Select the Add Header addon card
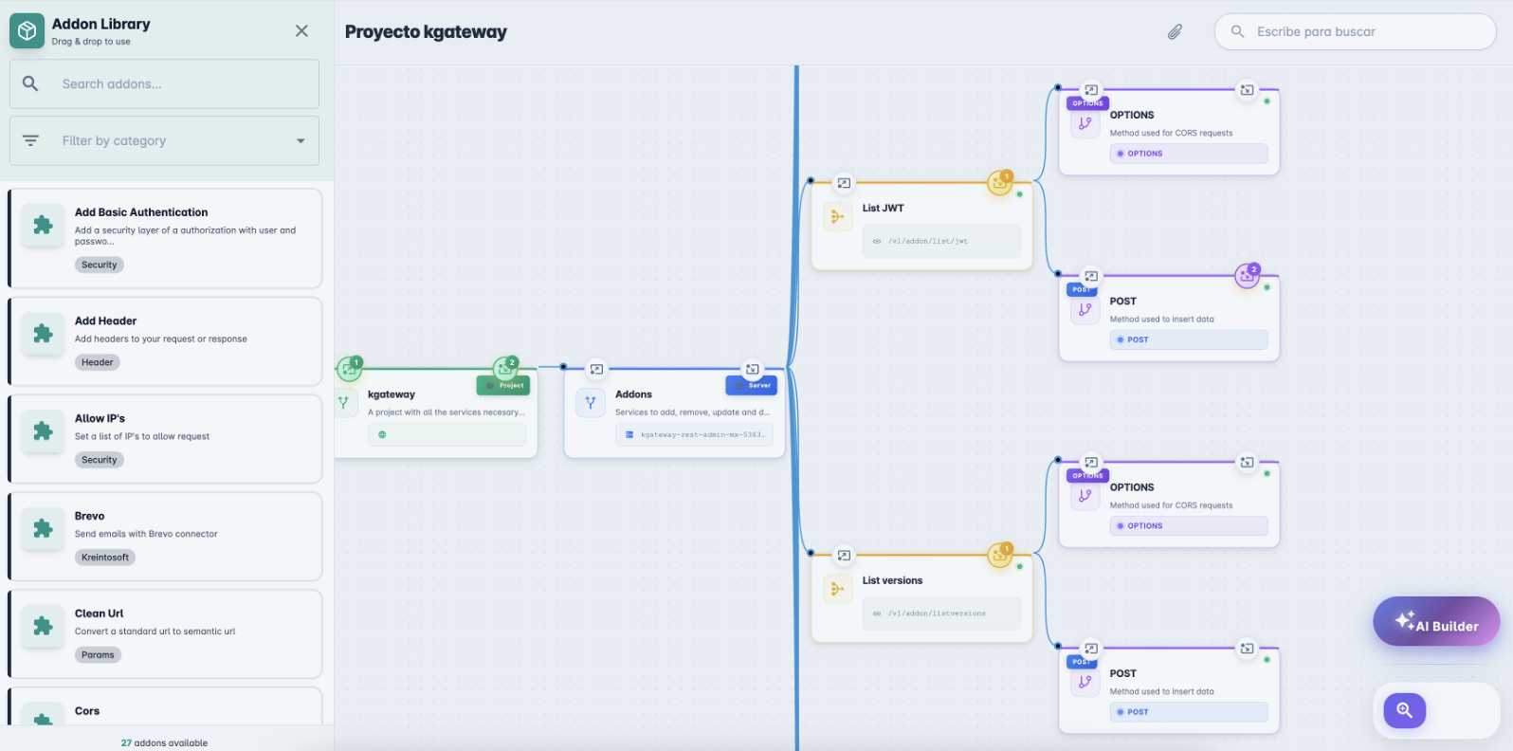Image resolution: width=1513 pixels, height=751 pixels. point(166,341)
